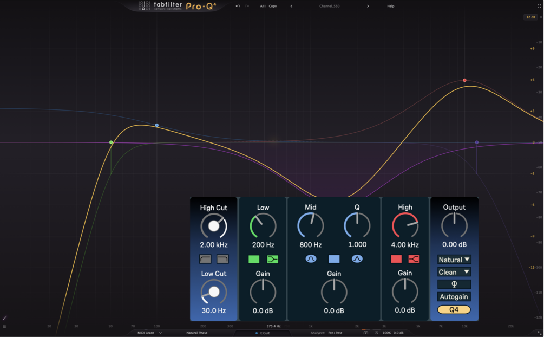Adjust the High band frequency knob
This screenshot has width=544, height=337.
coord(405,226)
